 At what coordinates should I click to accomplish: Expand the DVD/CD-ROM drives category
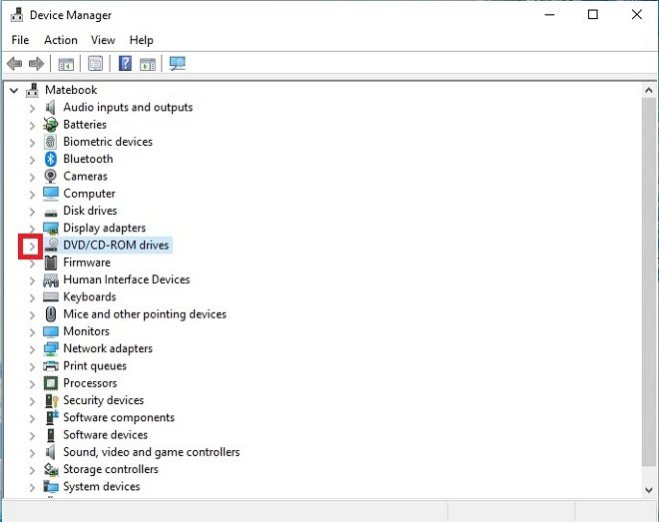click(31, 247)
